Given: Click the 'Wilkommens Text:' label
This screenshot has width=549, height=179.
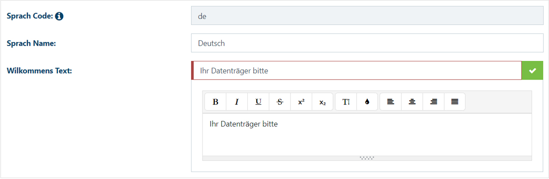Looking at the screenshot, I should click(x=39, y=71).
